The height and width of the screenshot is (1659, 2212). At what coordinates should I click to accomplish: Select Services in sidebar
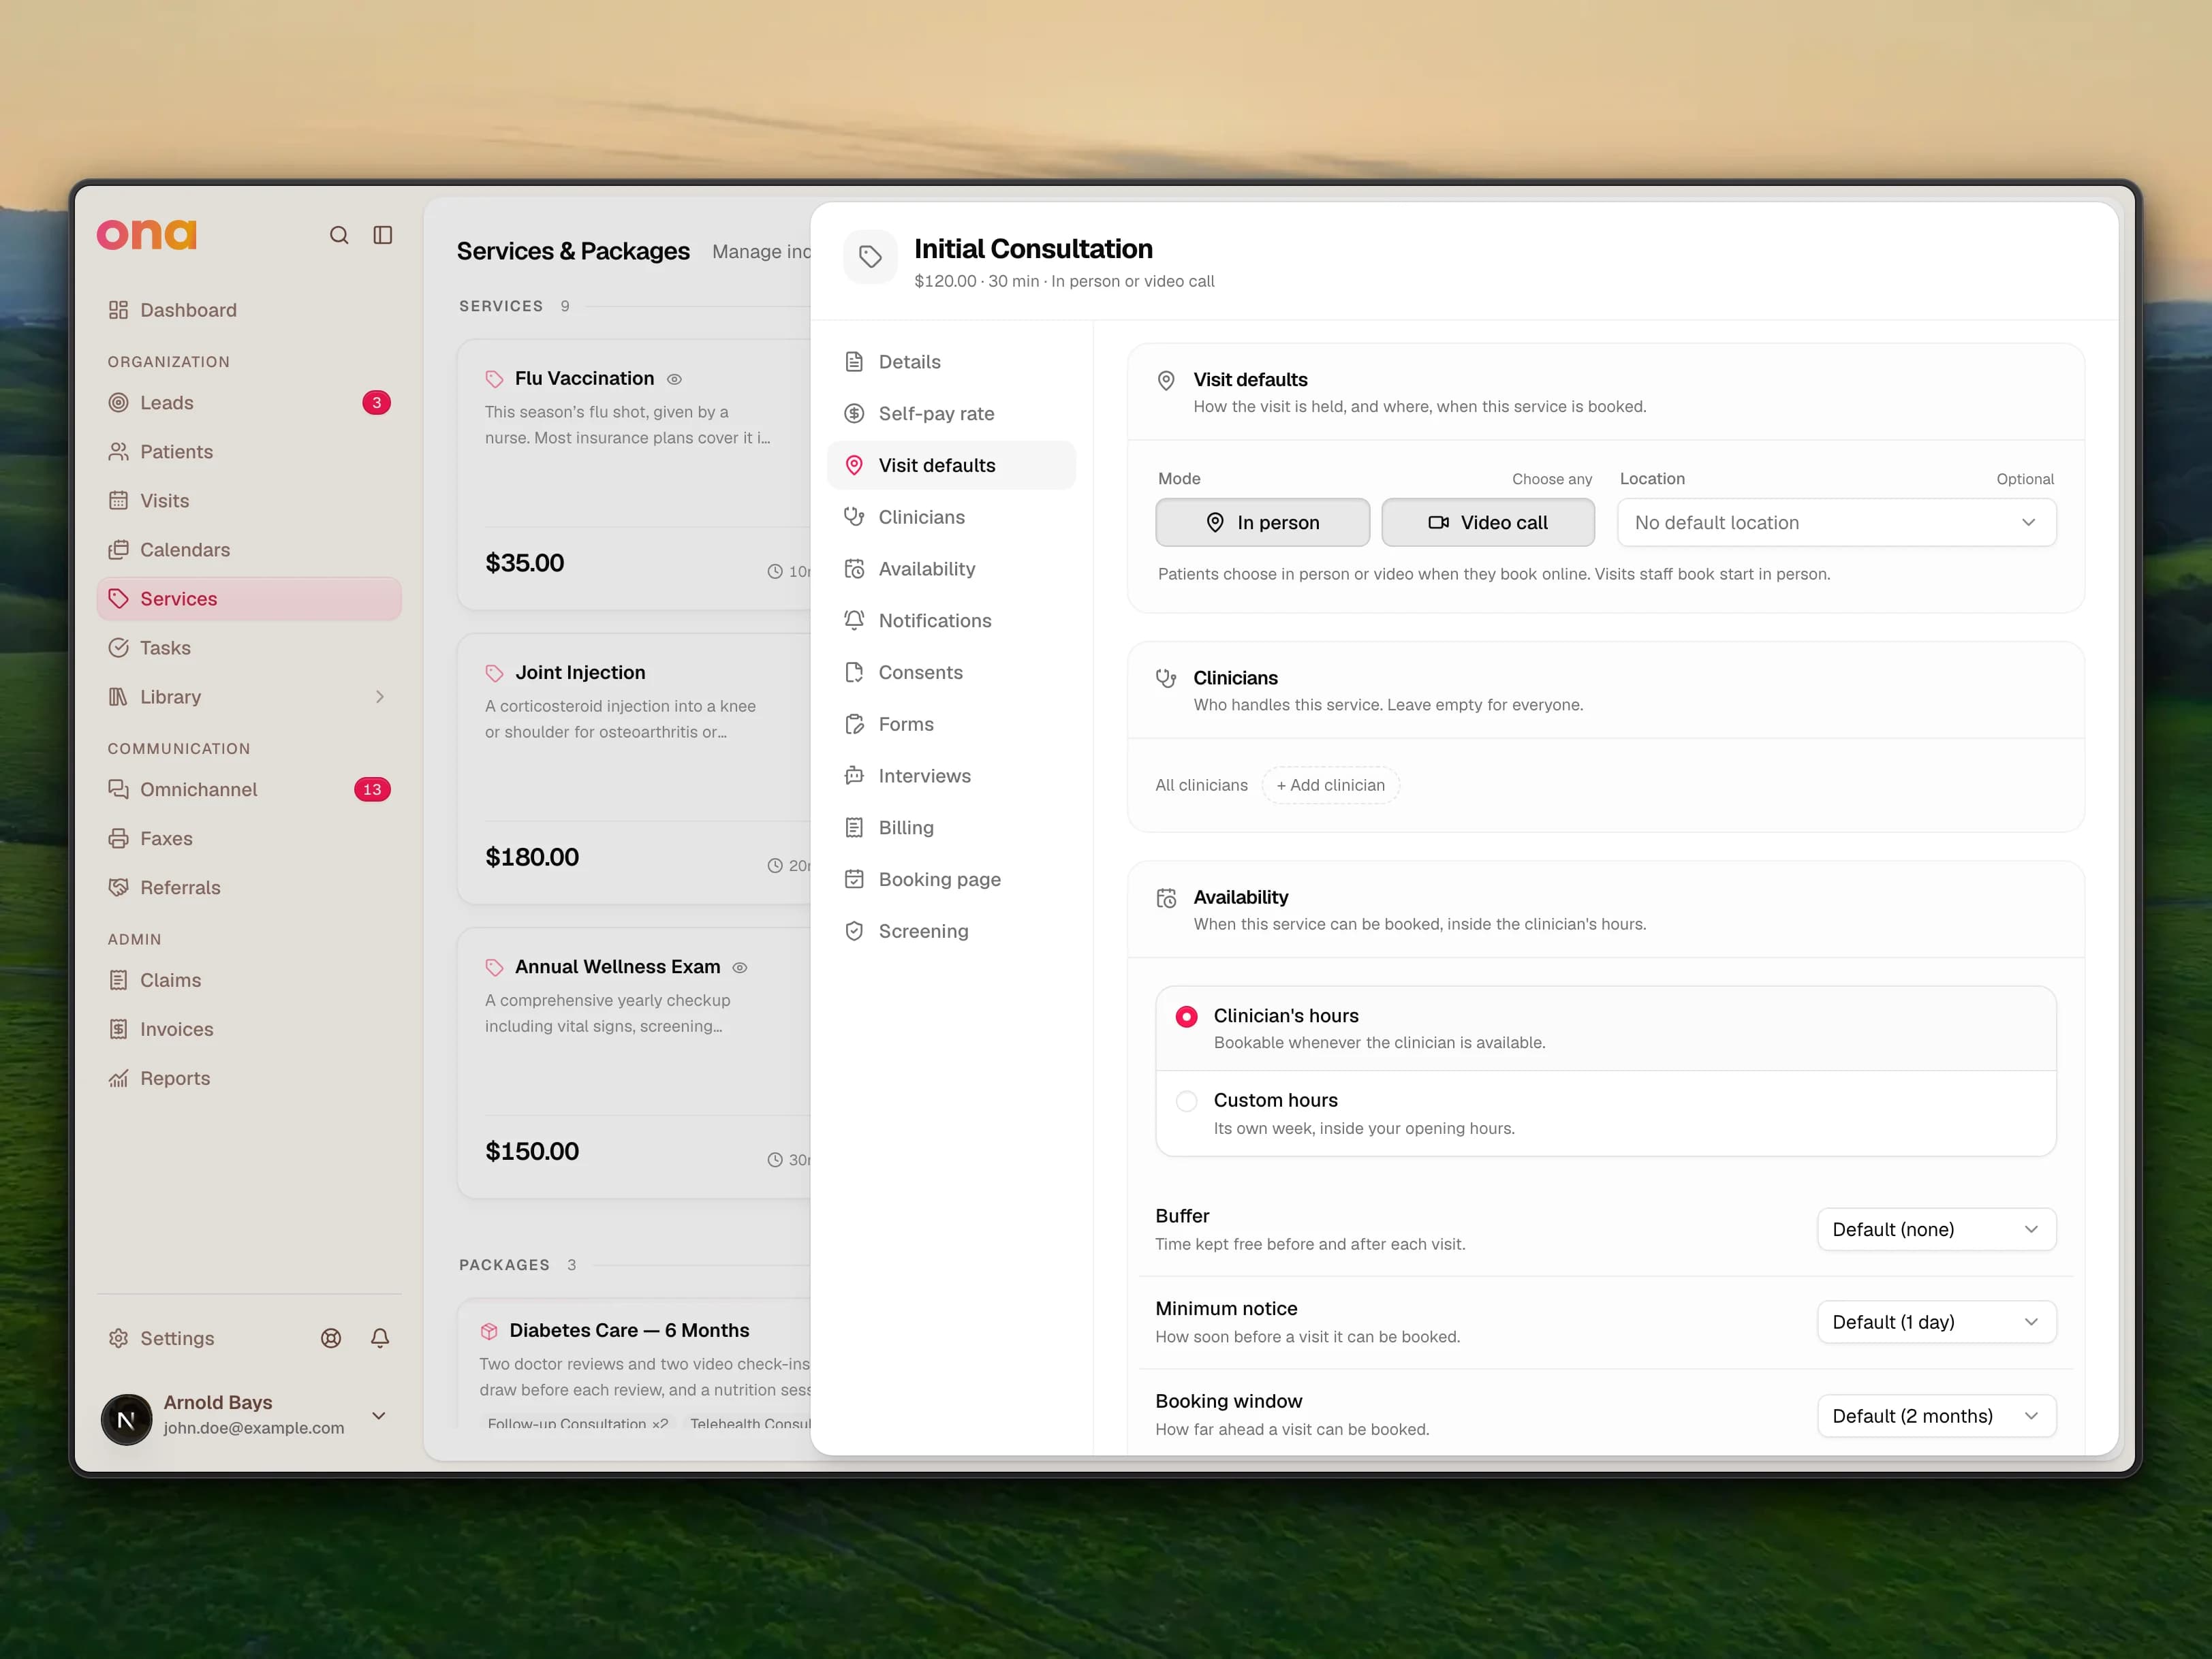pos(249,599)
